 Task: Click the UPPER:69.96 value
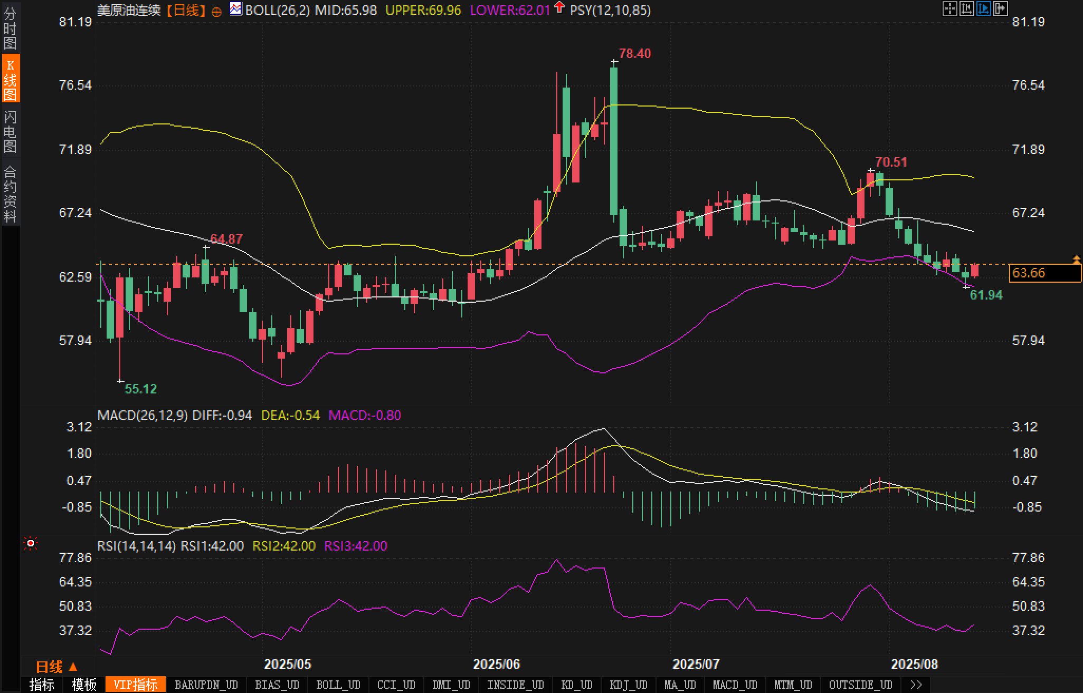coord(423,10)
